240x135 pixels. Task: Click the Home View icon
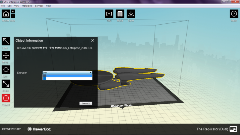coord(6,14)
